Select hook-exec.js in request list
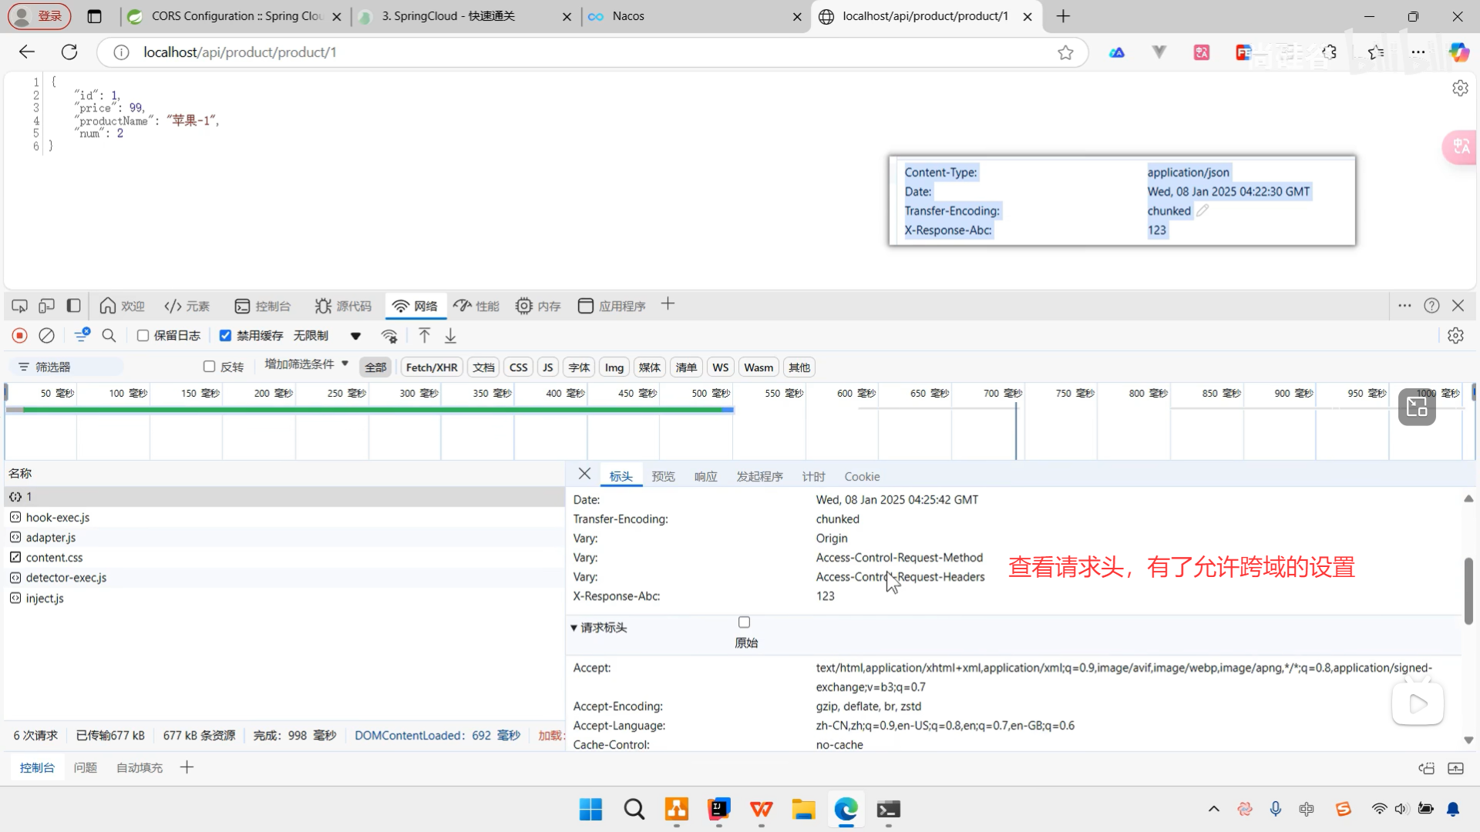Viewport: 1480px width, 832px height. 58,518
